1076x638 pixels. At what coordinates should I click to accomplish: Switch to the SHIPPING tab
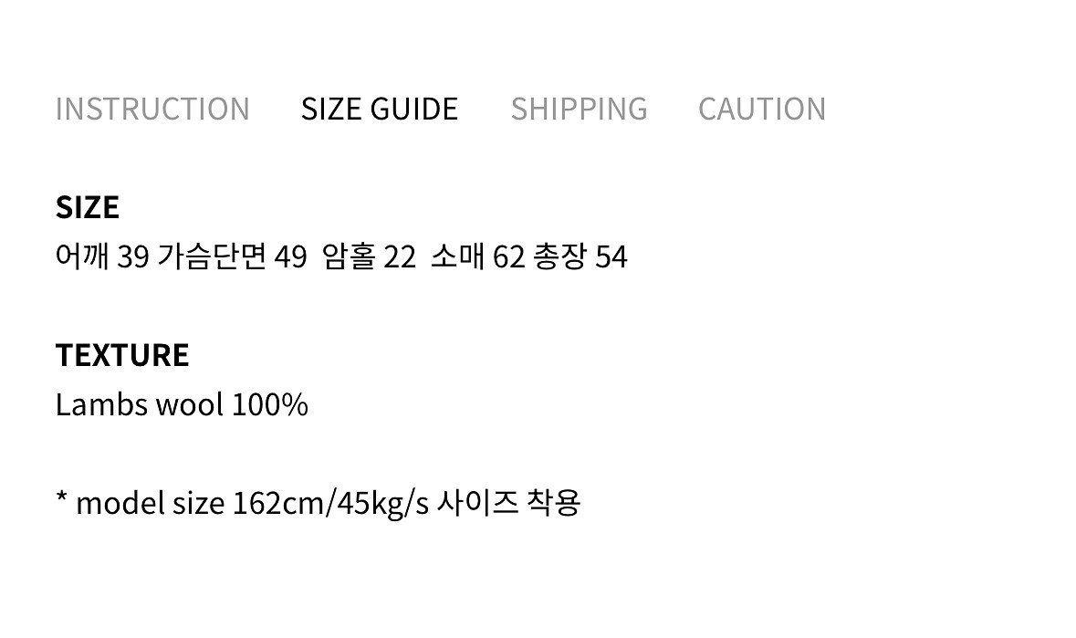pos(579,109)
